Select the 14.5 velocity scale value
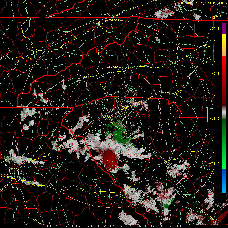 click(216, 96)
